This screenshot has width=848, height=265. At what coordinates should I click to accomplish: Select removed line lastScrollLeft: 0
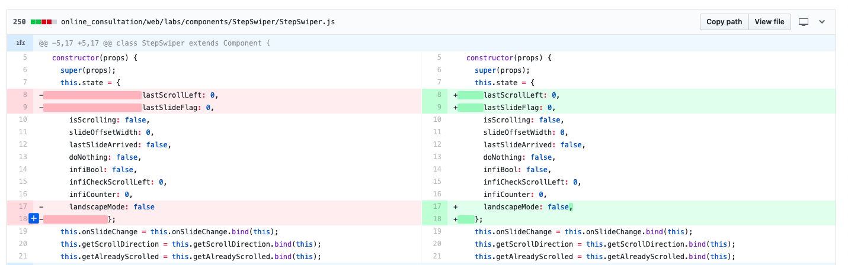click(228, 95)
